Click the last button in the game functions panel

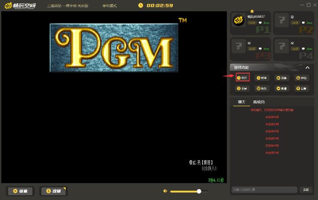[302, 88]
